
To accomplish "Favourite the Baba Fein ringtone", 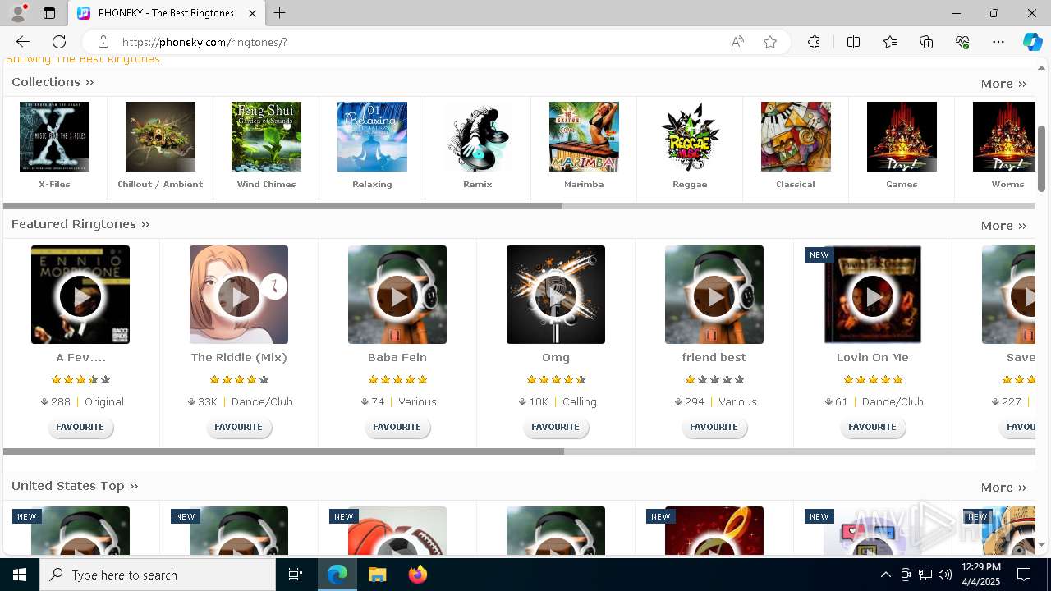I will (397, 427).
